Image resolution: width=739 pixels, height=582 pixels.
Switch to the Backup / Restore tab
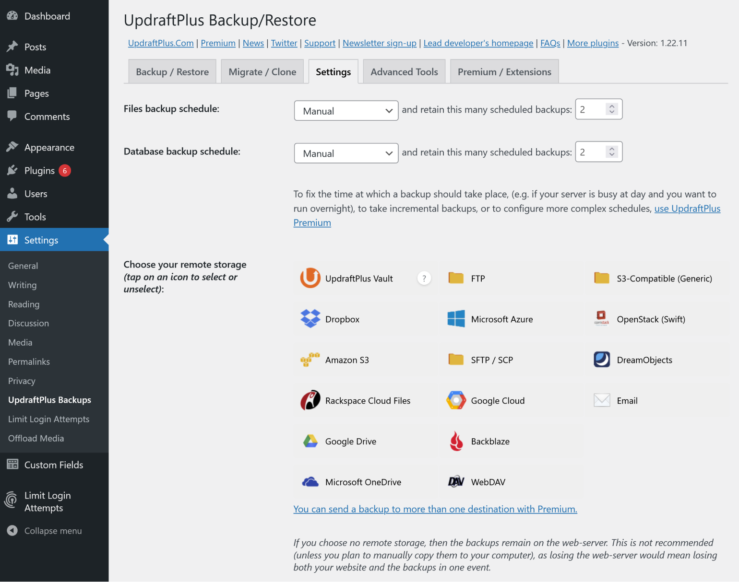[x=172, y=72]
